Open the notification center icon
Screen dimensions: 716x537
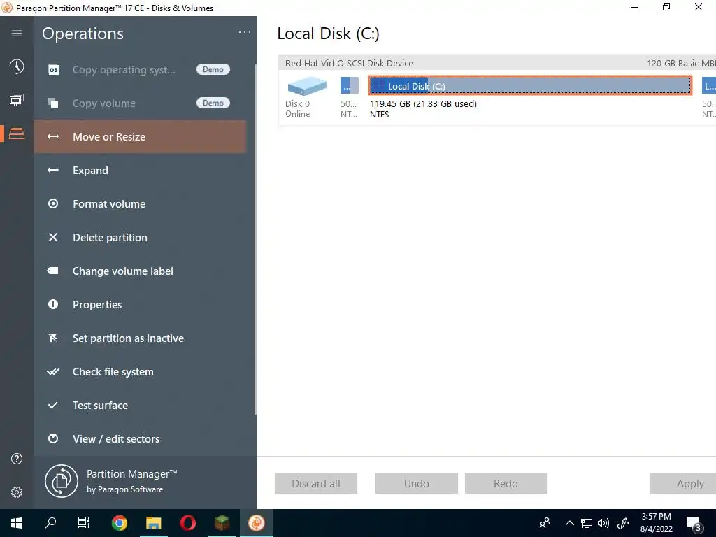(x=694, y=524)
